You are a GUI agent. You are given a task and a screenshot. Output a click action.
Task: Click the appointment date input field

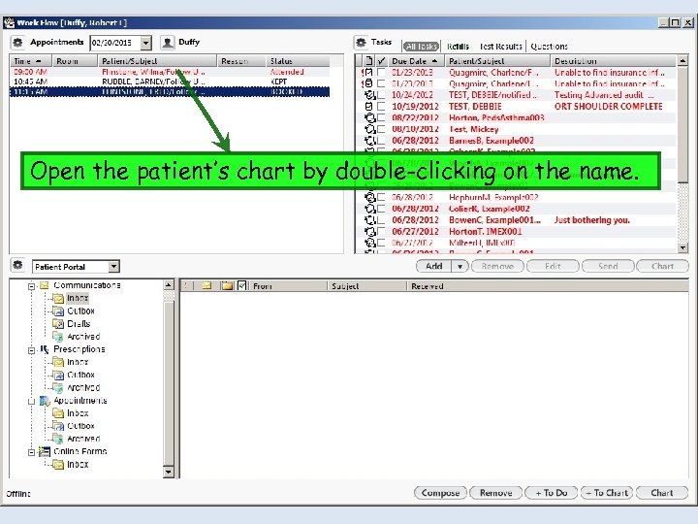[x=114, y=44]
